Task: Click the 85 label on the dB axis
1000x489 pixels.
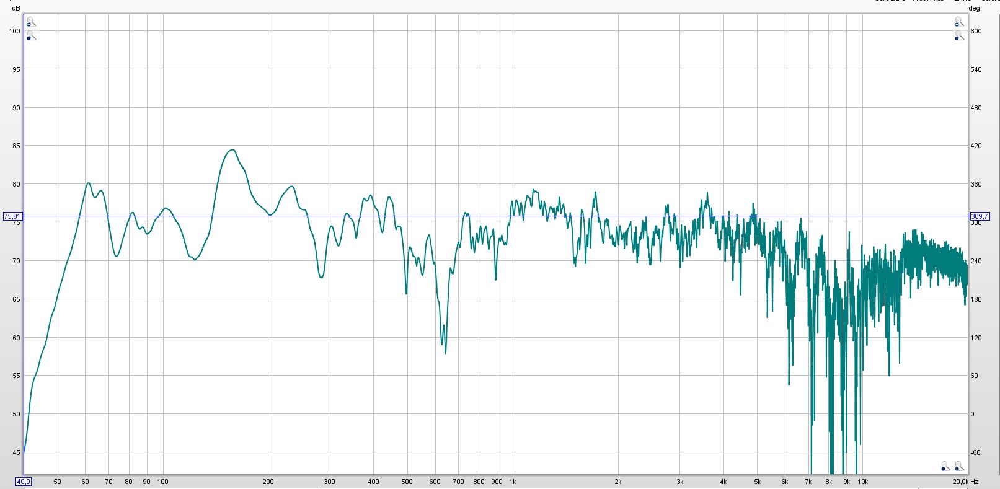Action: [x=16, y=146]
